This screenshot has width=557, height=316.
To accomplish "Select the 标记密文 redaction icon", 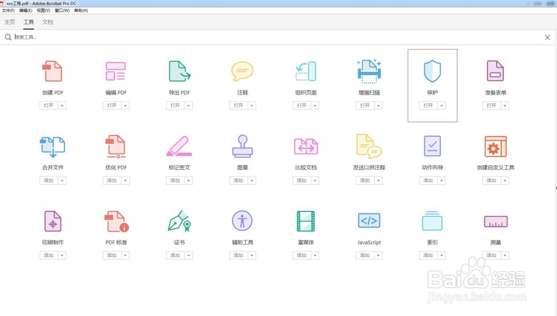I will (179, 146).
